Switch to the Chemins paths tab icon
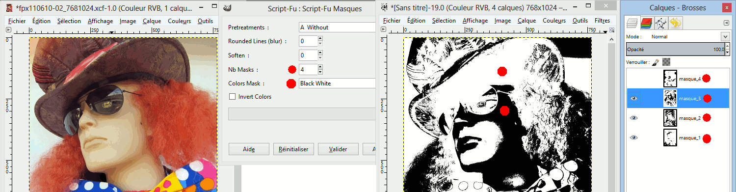This screenshot has width=736, height=192. 660,23
